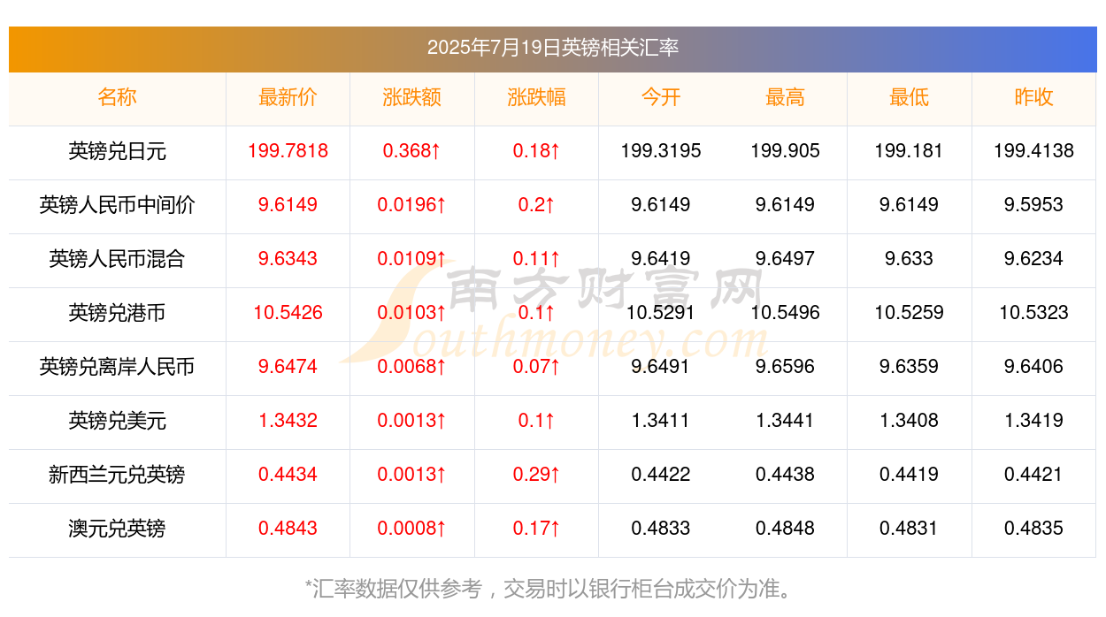
Task: Click latest price 10.5426
Action: coord(288,313)
